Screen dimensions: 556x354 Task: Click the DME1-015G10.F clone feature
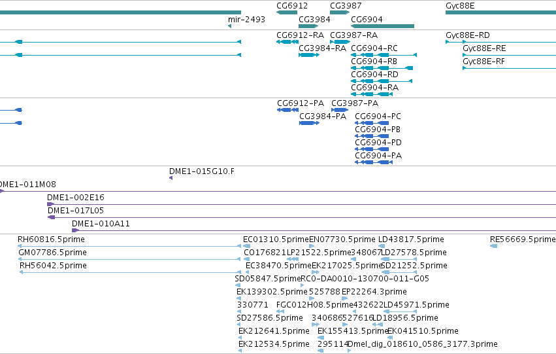[x=171, y=178]
